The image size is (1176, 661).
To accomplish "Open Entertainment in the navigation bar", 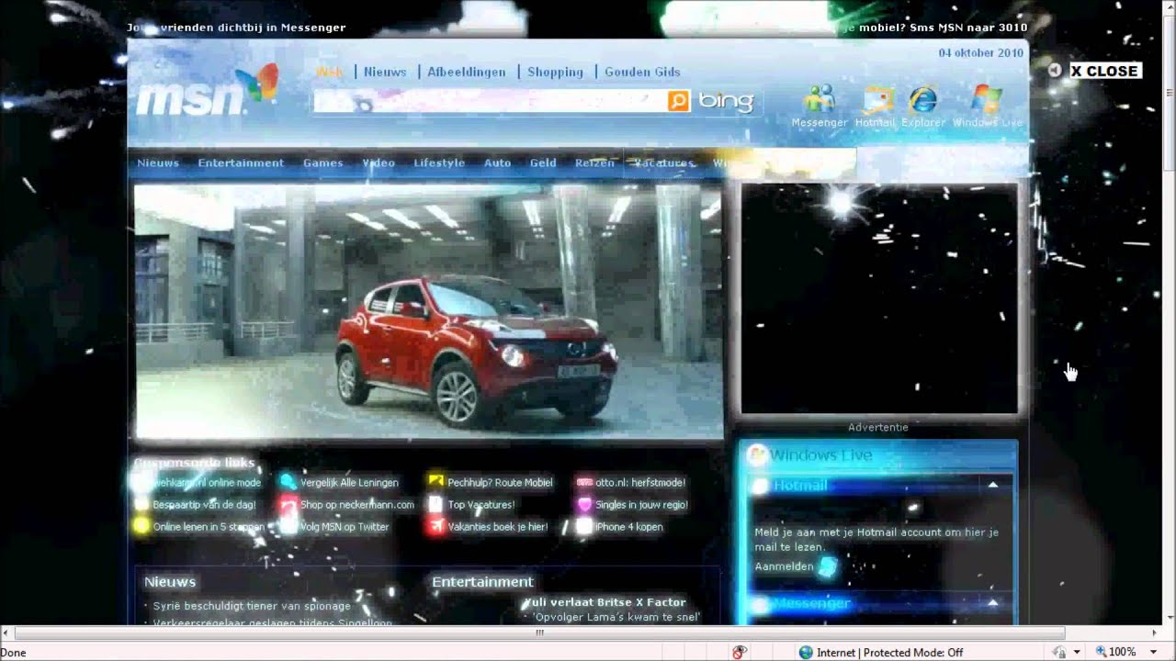I will click(x=241, y=162).
